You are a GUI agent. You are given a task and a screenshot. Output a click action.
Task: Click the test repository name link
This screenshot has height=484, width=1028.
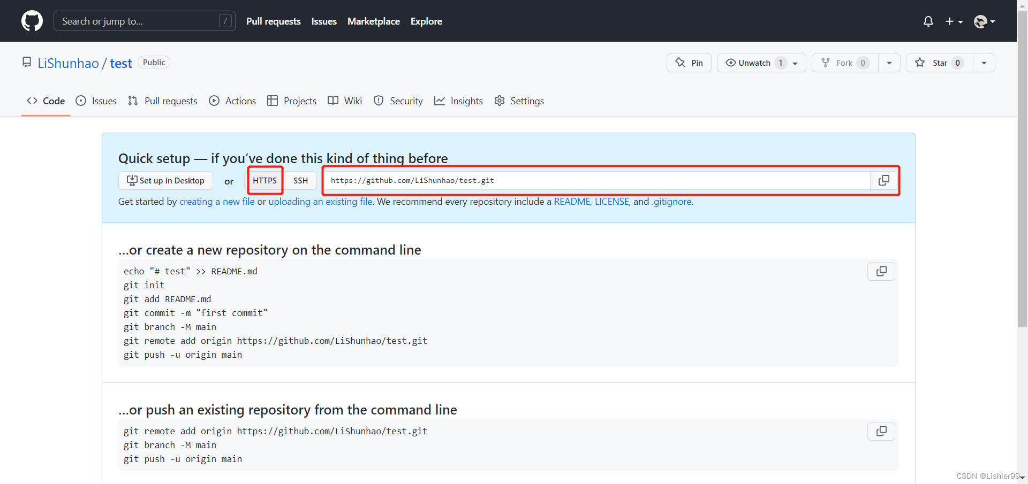click(x=121, y=63)
